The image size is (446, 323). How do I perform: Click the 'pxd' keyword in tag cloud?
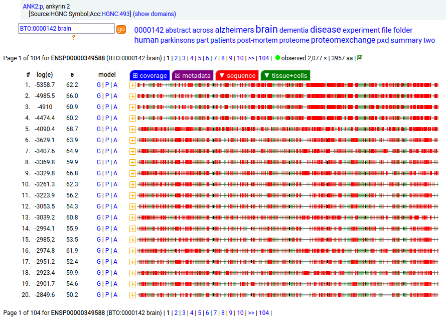(383, 41)
